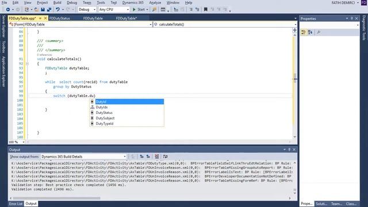Toggle Word Wrap in the Output panel
Viewport: 368px width, 207px height.
[165, 156]
